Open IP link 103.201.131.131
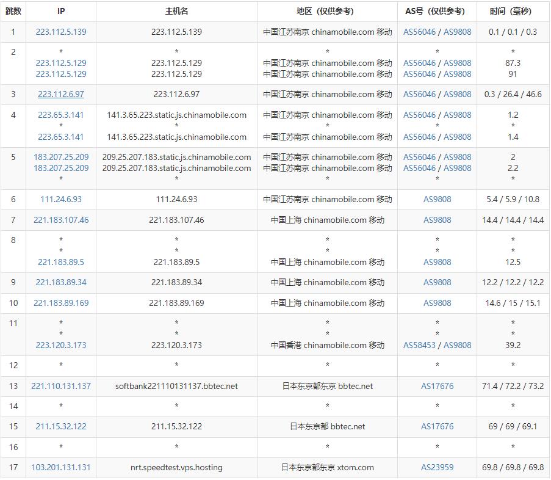 click(61, 467)
